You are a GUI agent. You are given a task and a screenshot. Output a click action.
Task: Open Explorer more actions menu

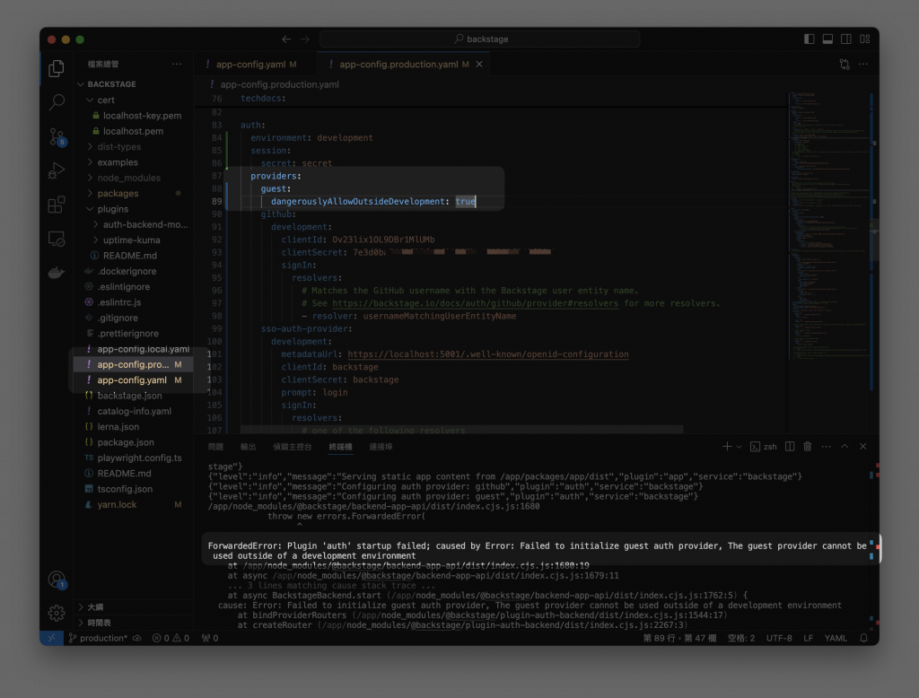coord(177,64)
